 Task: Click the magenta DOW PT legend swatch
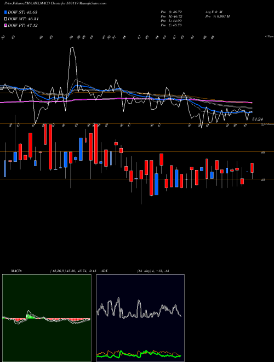(5, 26)
